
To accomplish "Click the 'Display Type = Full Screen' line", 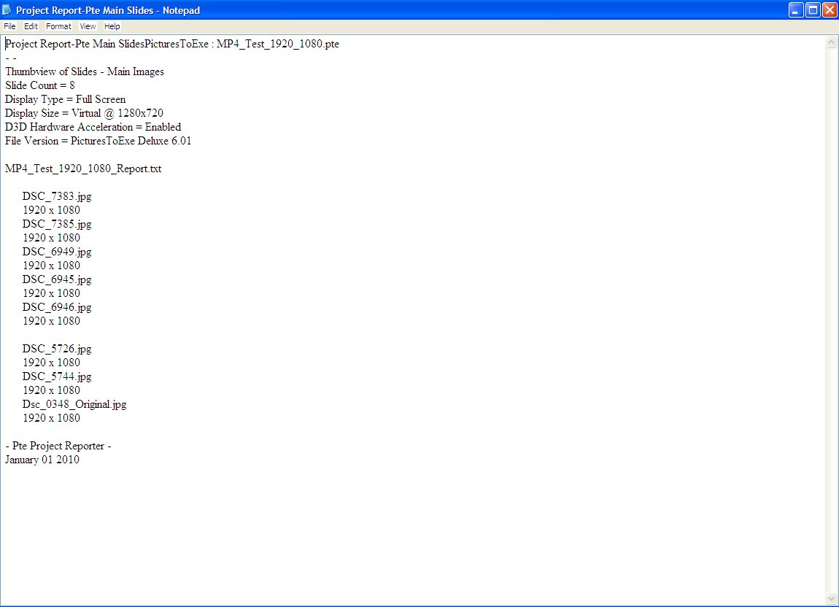I will pyautogui.click(x=65, y=99).
